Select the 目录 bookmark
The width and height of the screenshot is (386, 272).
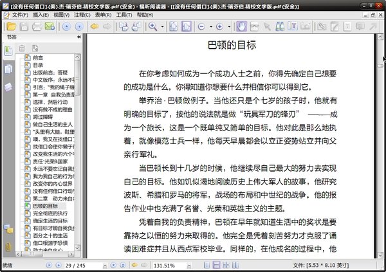point(38,65)
